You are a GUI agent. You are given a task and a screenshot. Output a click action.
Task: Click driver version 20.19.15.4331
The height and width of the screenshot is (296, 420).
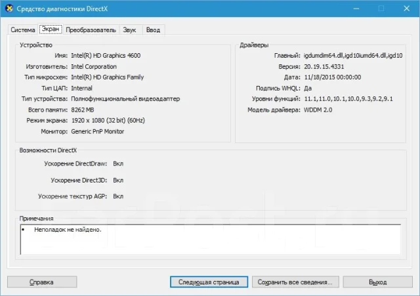click(324, 67)
